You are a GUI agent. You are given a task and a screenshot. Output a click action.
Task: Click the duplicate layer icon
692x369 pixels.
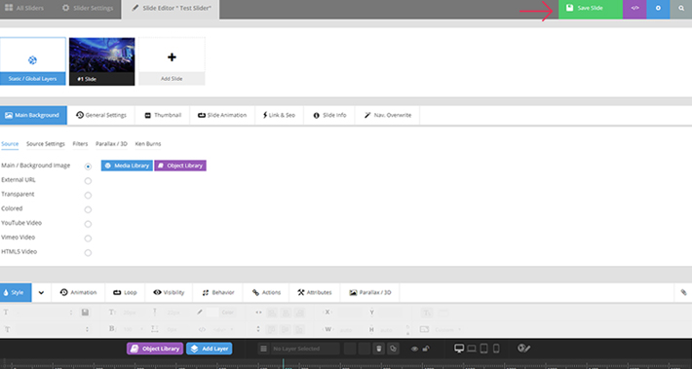pyautogui.click(x=393, y=349)
